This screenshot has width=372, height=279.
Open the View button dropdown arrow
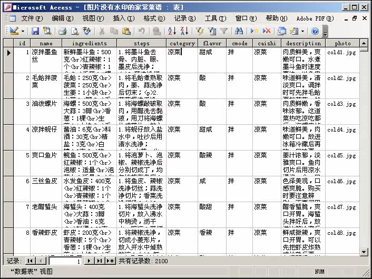23,31
